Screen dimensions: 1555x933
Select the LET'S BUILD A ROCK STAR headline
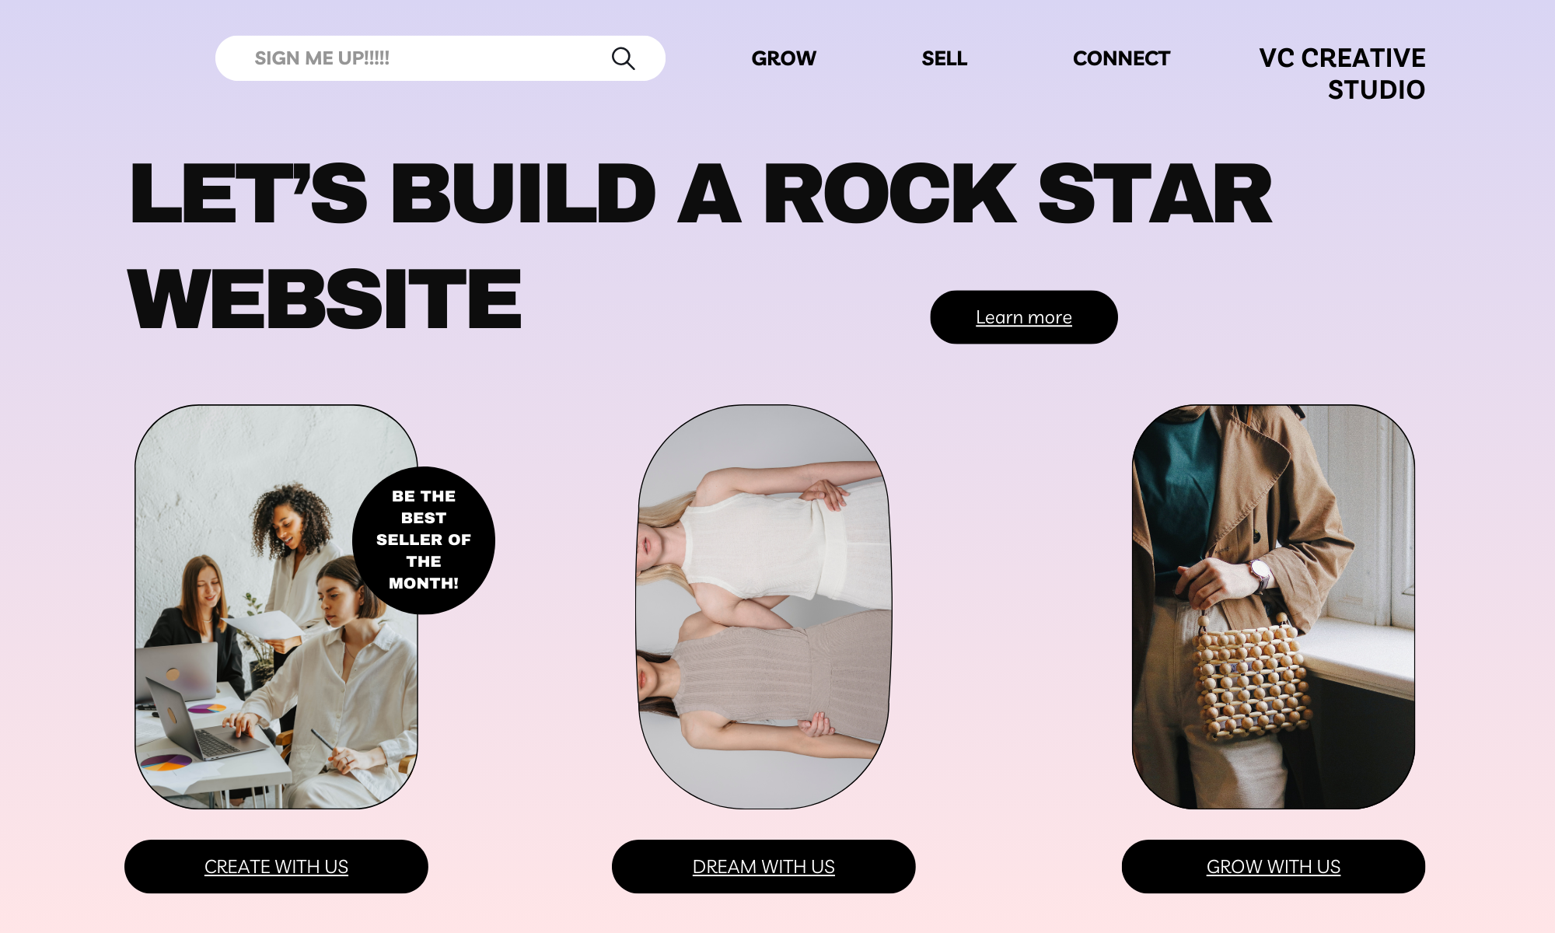701,194
